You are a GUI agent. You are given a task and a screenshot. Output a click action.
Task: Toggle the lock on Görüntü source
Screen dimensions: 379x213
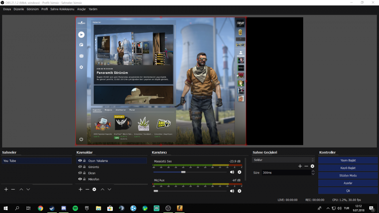84,167
